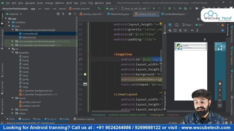Collapse the app module tree node
The image size is (234, 131).
[6, 19]
